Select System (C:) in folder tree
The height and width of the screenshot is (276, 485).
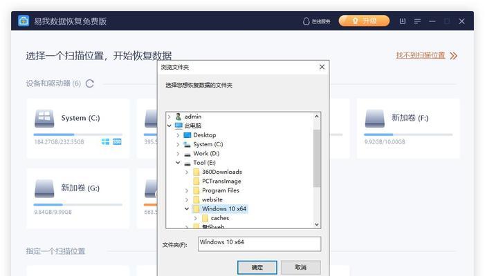[208, 144]
